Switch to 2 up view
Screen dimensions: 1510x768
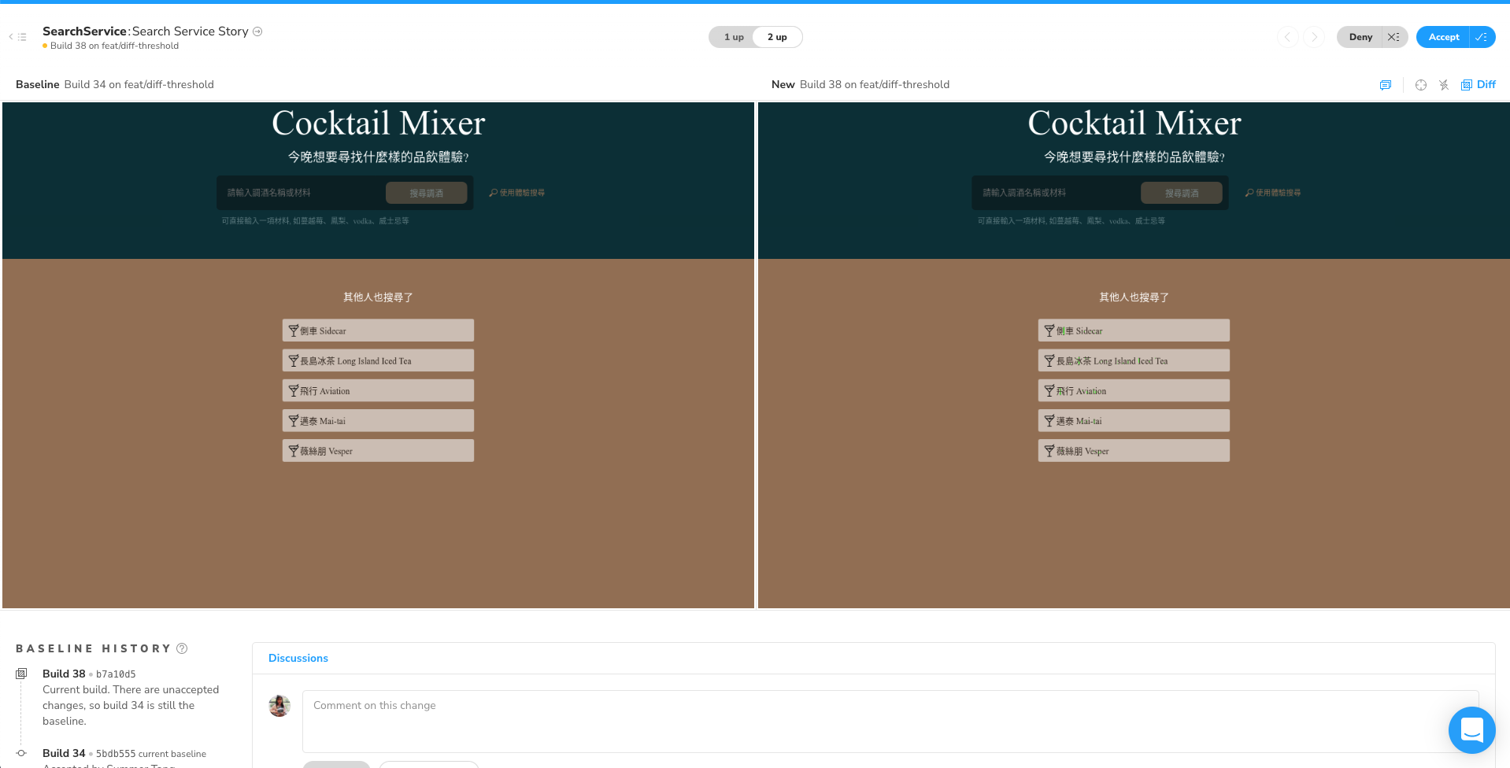pyautogui.click(x=777, y=37)
